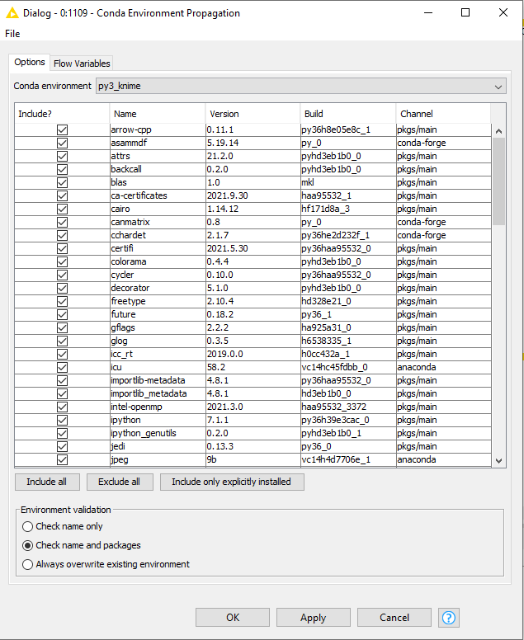Select the importlib_metadata name cell
524x640 pixels.
tap(158, 393)
